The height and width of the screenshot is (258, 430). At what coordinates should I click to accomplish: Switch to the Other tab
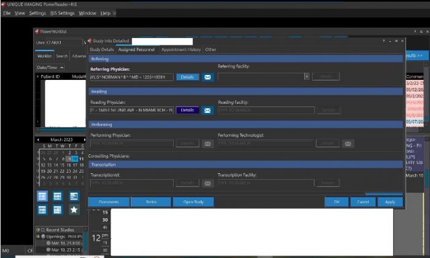(210, 50)
